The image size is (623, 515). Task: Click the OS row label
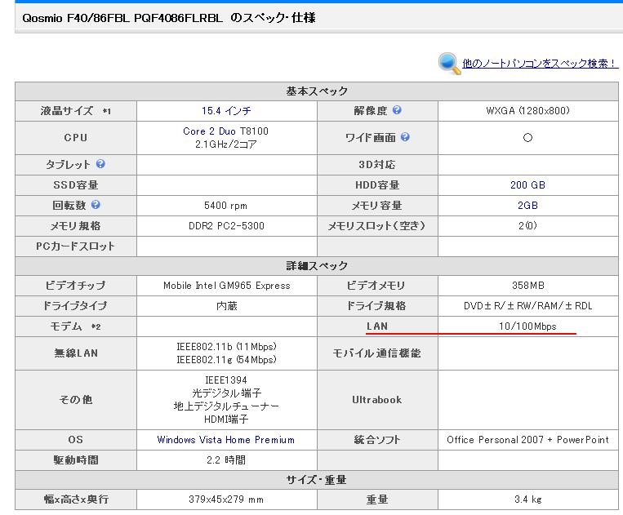pos(75,440)
